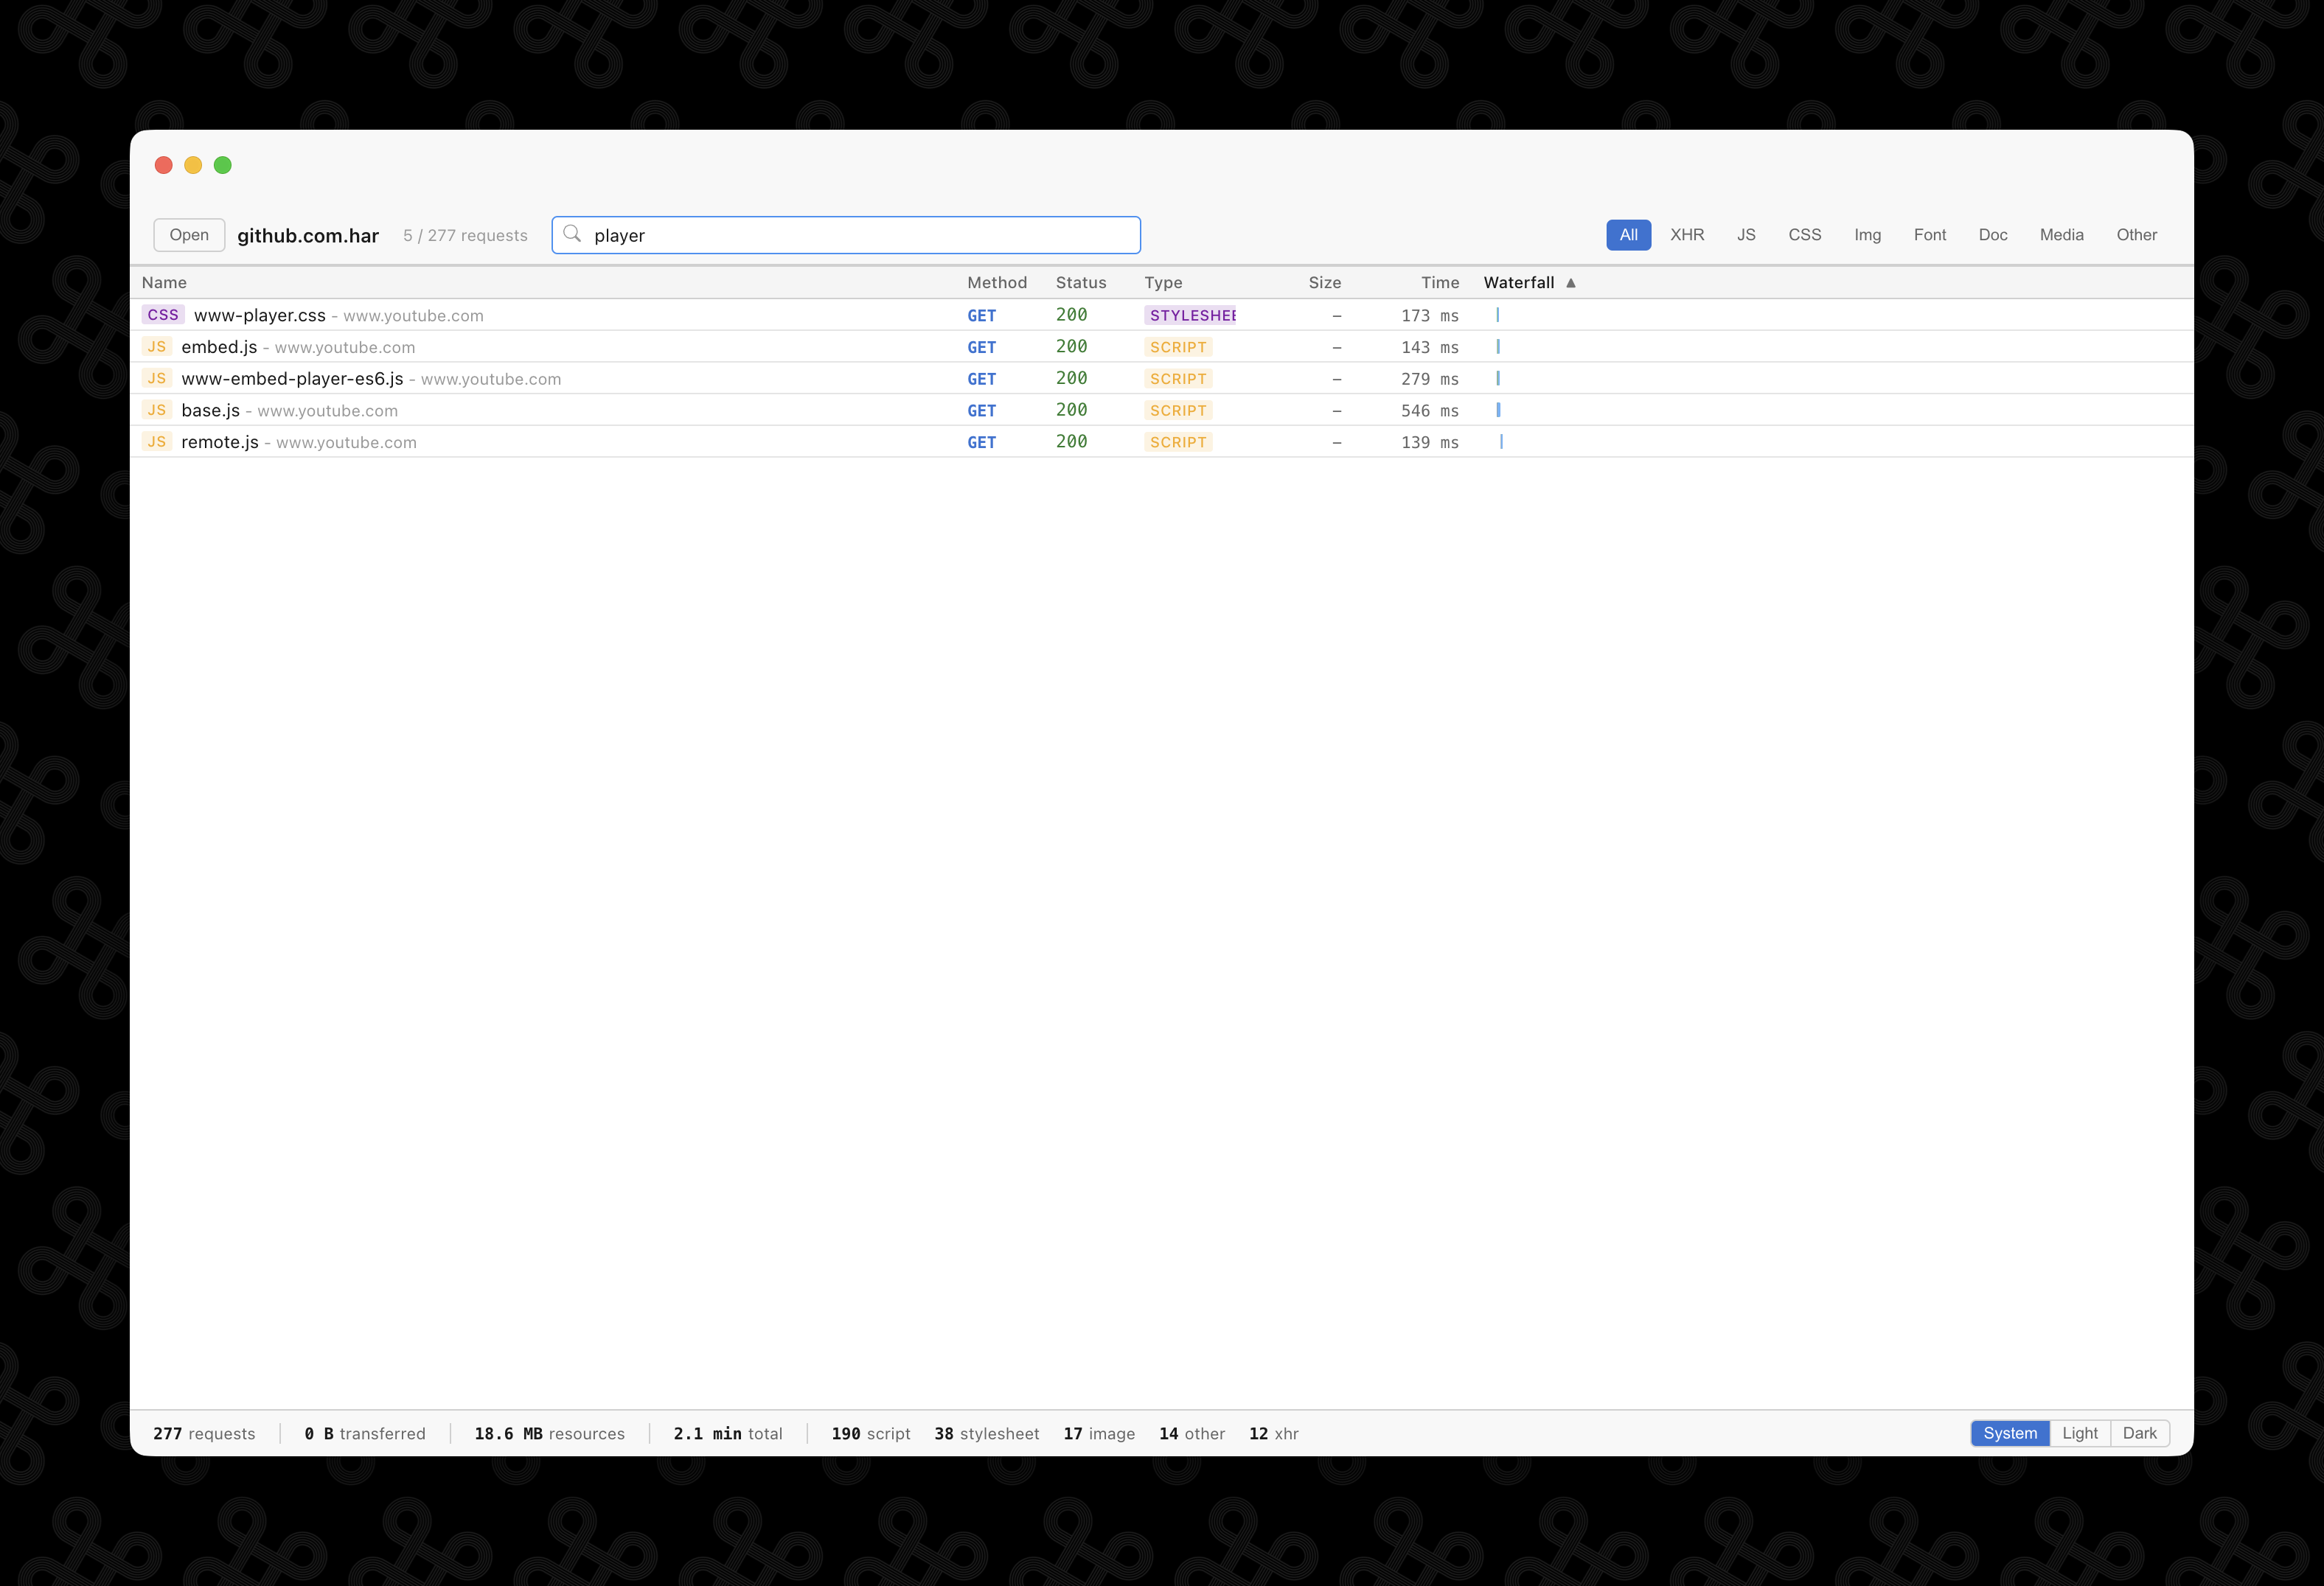Click the STYLESHEET type label for www-player.css
2324x1586 pixels.
(x=1190, y=315)
